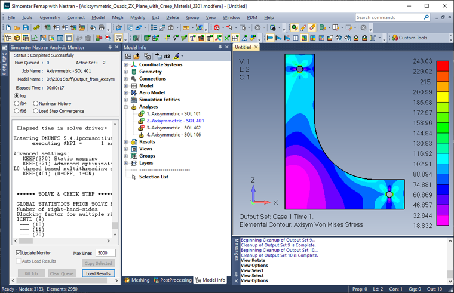Click the Search commands field

pyautogui.click(x=389, y=17)
